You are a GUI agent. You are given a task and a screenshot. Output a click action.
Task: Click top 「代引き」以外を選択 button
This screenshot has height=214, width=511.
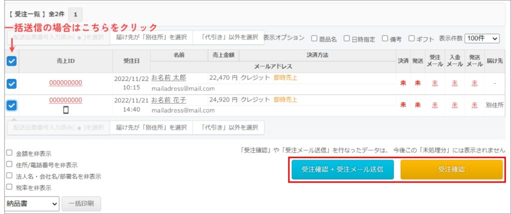[x=229, y=37]
